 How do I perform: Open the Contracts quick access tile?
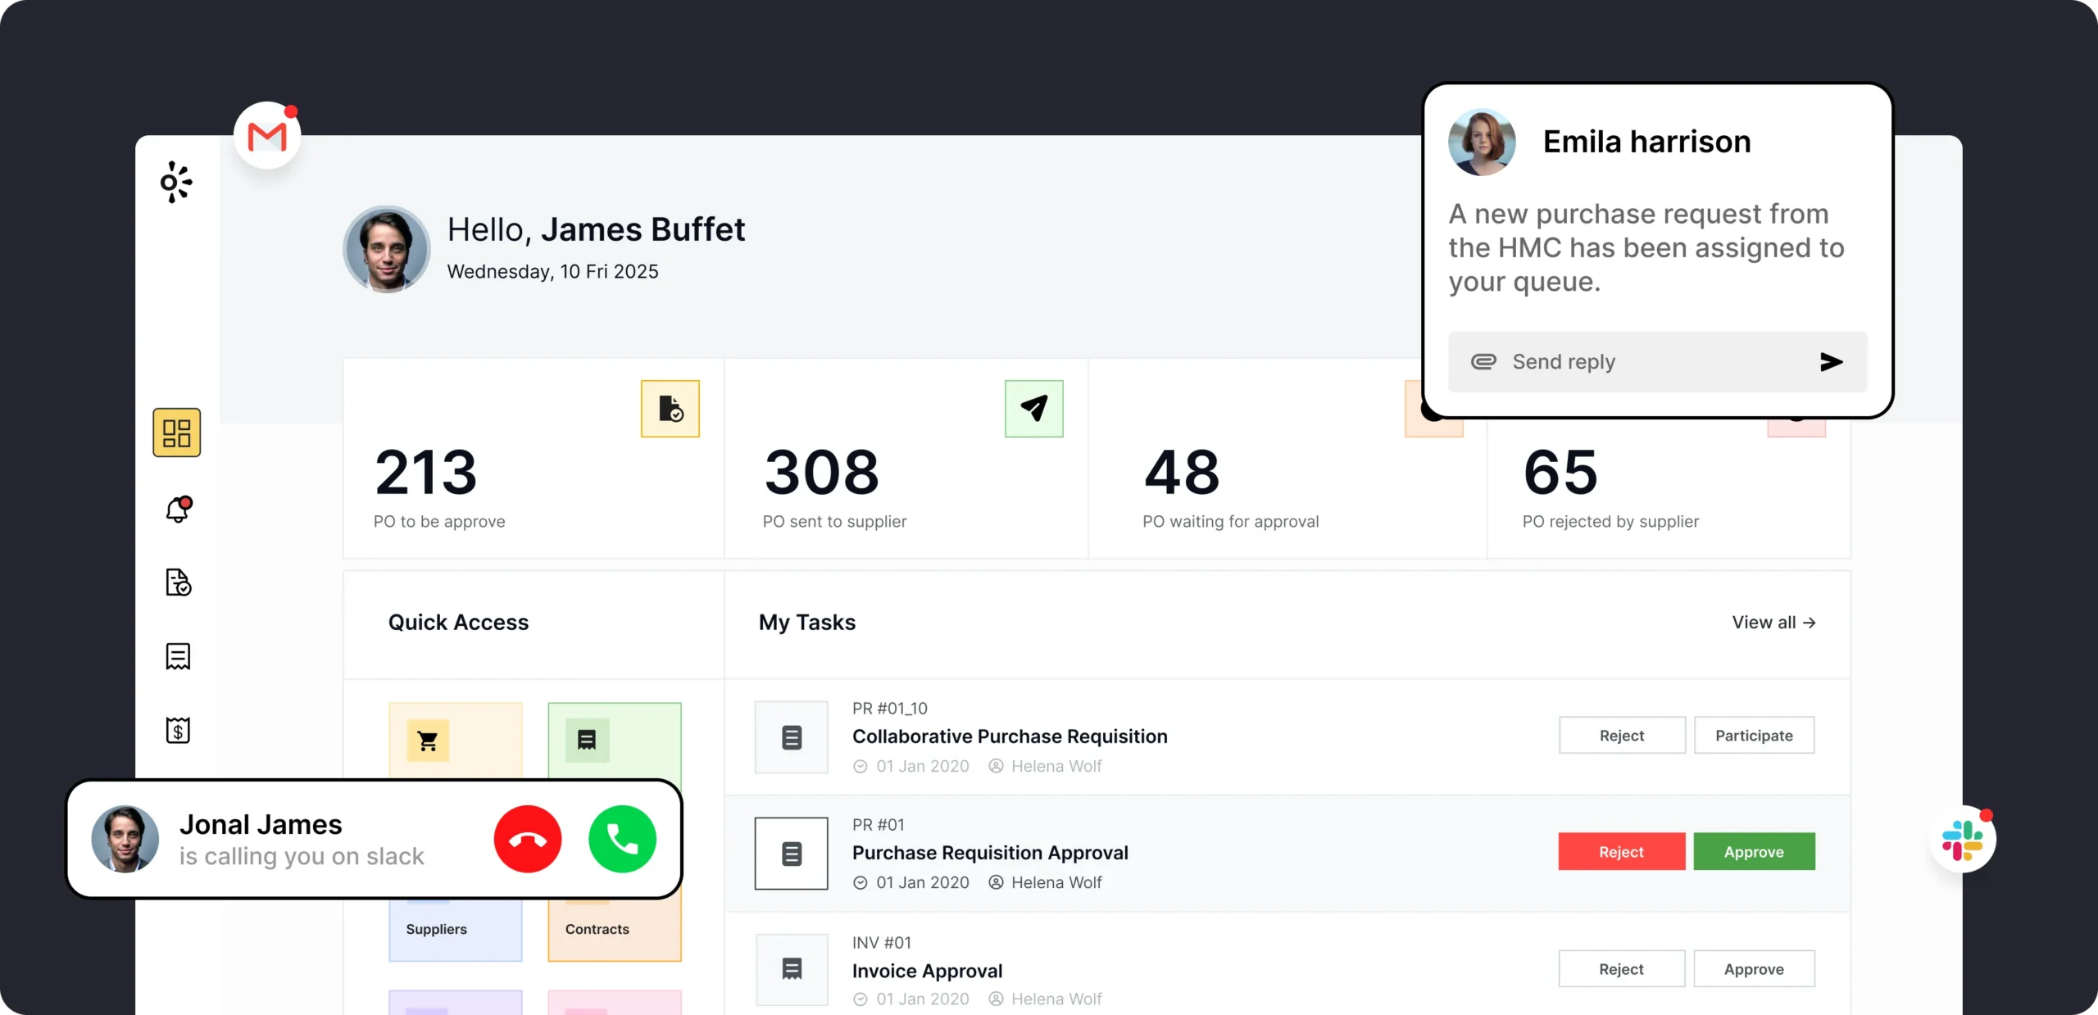tap(614, 929)
